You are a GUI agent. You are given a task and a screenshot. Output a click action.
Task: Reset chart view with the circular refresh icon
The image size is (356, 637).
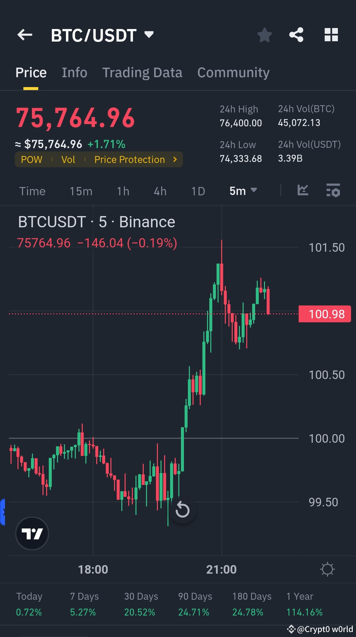[182, 510]
